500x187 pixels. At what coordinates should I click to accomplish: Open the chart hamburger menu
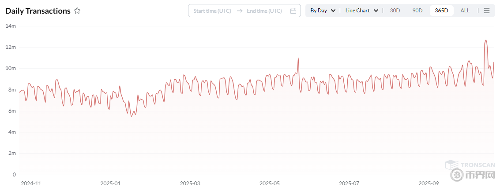pyautogui.click(x=487, y=11)
